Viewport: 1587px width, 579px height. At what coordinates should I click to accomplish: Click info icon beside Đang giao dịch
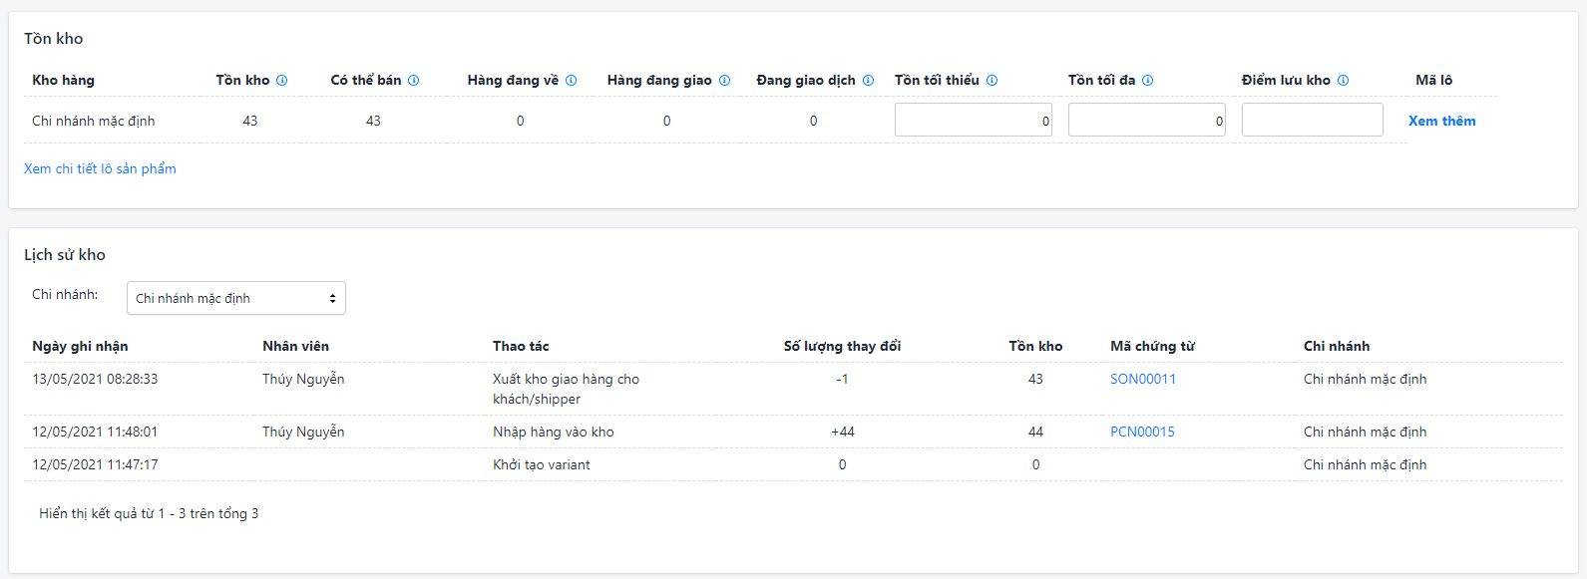[x=869, y=81]
